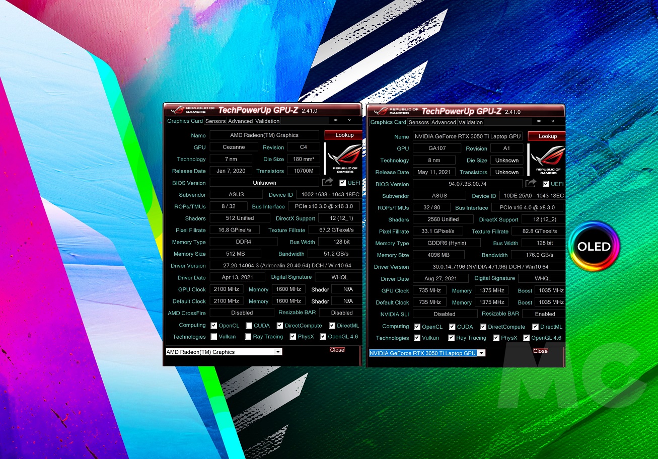Click the round OLED badge on desktop
The height and width of the screenshot is (459, 658).
pos(594,247)
